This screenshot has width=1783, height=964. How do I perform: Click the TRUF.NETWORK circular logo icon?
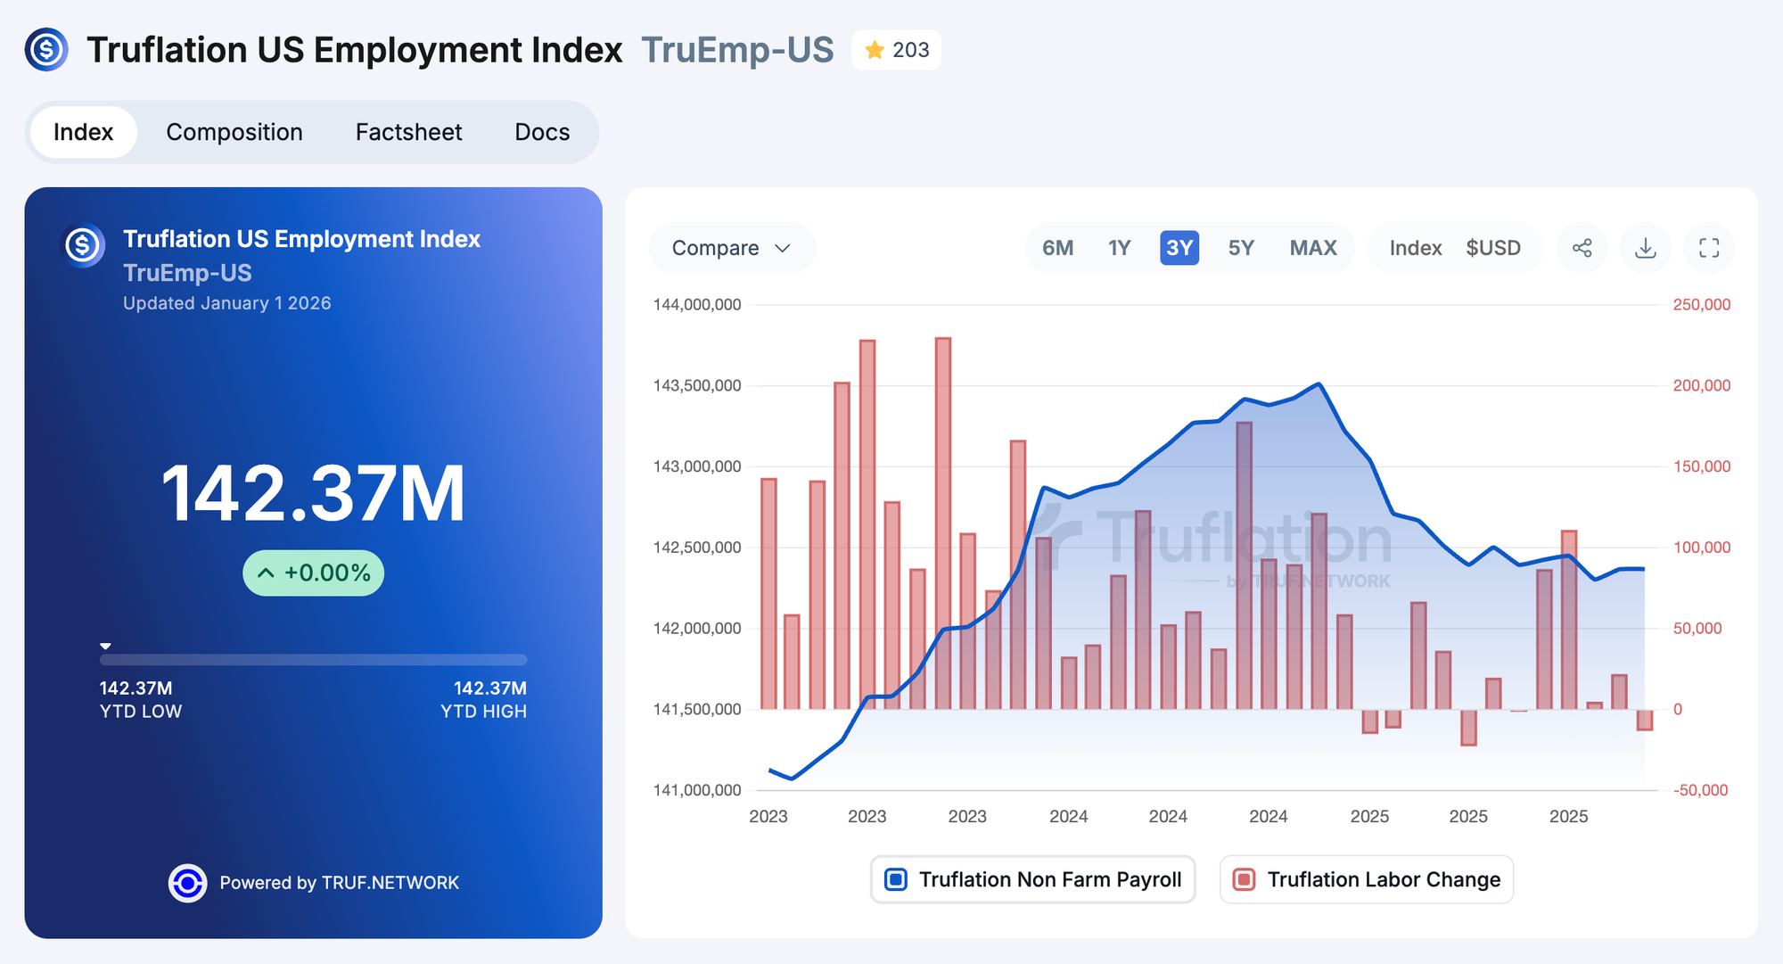coord(187,883)
